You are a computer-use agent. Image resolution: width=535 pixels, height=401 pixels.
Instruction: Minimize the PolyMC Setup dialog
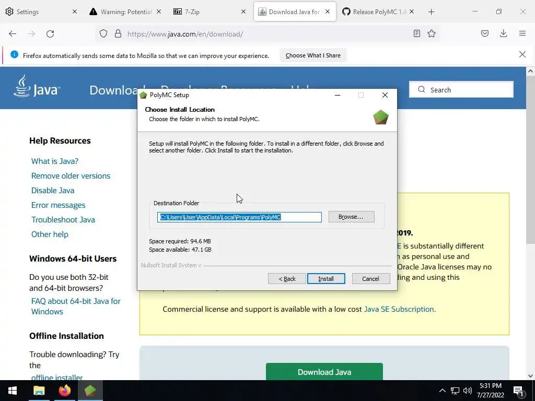click(338, 95)
